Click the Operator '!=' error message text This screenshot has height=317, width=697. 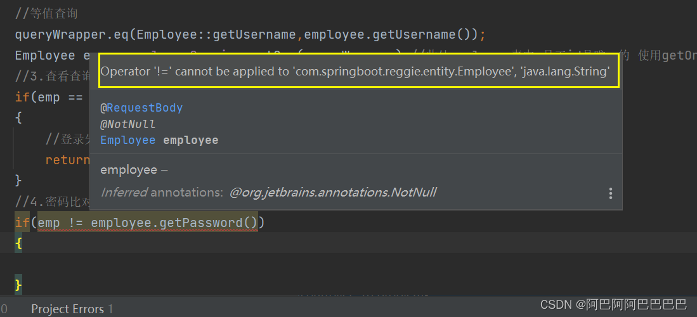(x=355, y=72)
